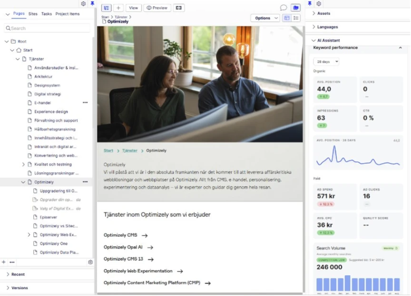Click the View button

[133, 8]
